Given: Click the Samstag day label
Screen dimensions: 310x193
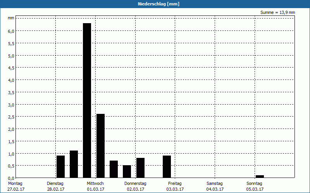Looking at the screenshot, I should pos(215,184).
